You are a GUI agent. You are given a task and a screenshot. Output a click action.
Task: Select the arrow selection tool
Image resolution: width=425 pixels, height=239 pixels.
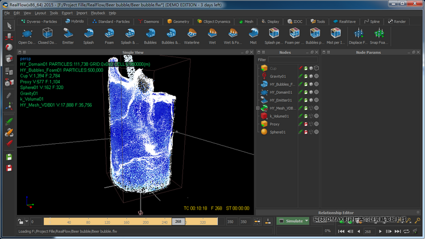(9, 25)
